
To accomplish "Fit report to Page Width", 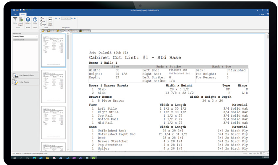I will click(50, 20).
